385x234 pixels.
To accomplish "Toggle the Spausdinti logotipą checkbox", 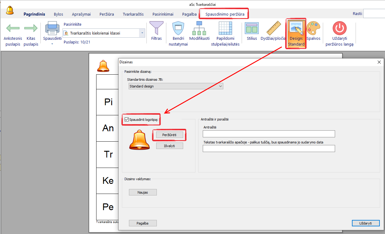I will (127, 120).
